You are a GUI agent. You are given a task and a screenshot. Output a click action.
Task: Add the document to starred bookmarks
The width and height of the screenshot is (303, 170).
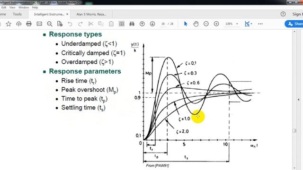tap(9, 24)
